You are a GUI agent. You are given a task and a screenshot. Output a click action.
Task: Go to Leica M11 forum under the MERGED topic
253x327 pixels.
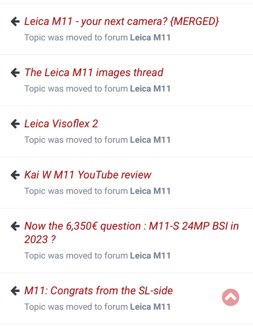(150, 37)
